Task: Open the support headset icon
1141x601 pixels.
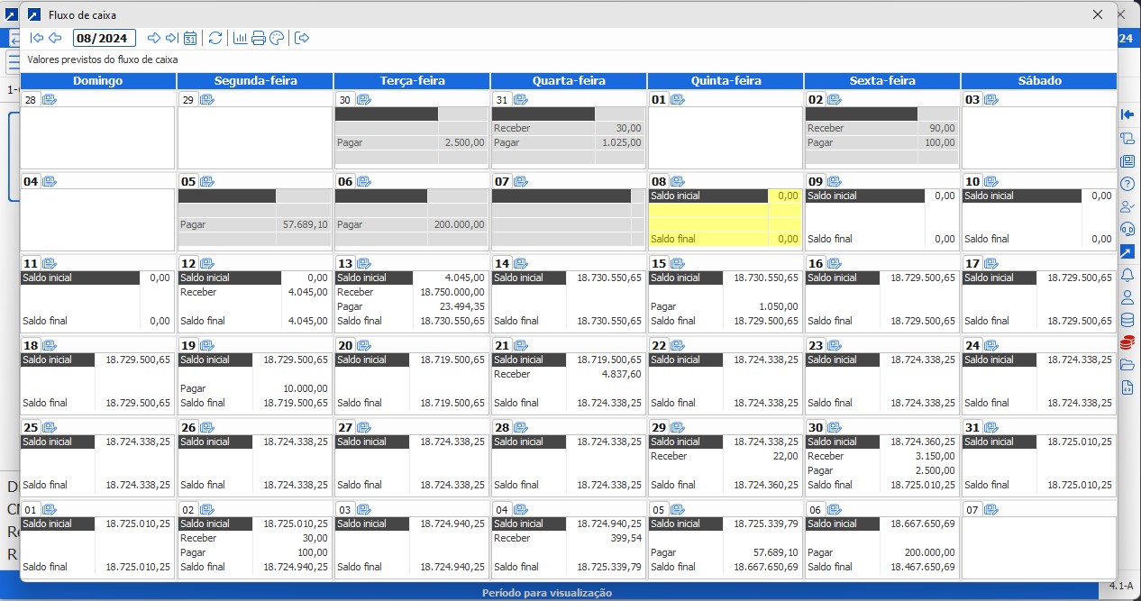Action: (x=1127, y=229)
